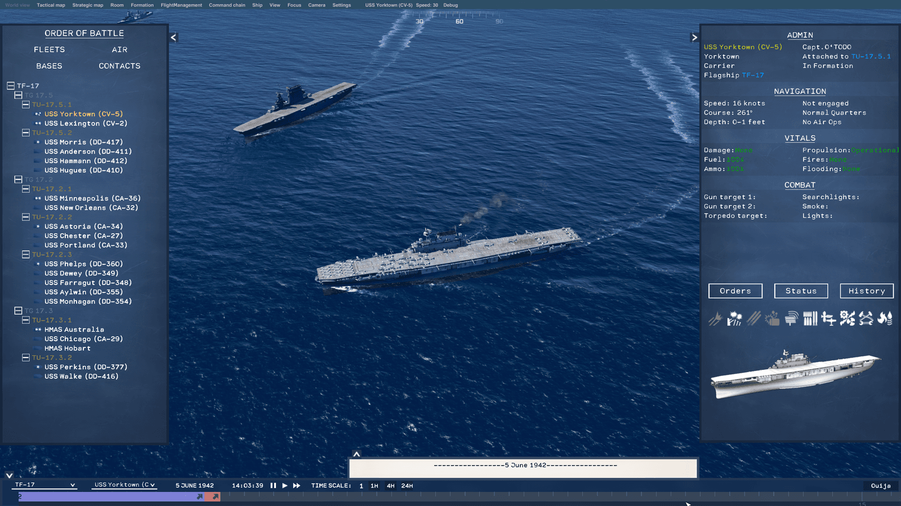Switch to the FLEETS tab
The image size is (901, 506).
[x=50, y=50]
